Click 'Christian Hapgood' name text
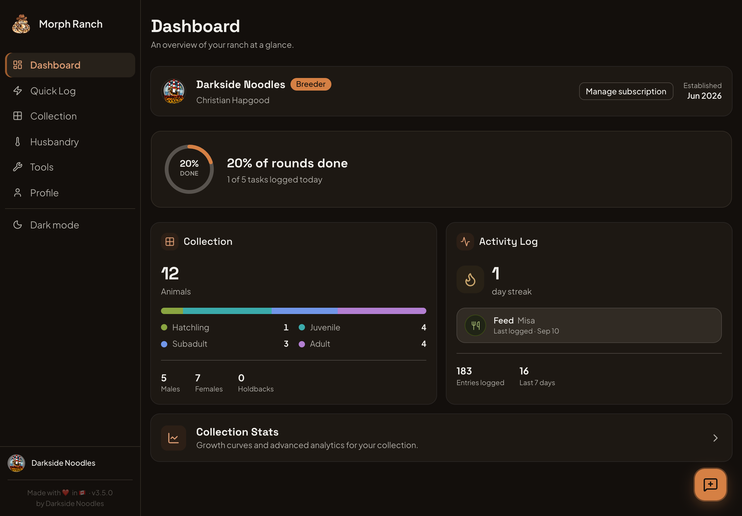 click(x=233, y=100)
